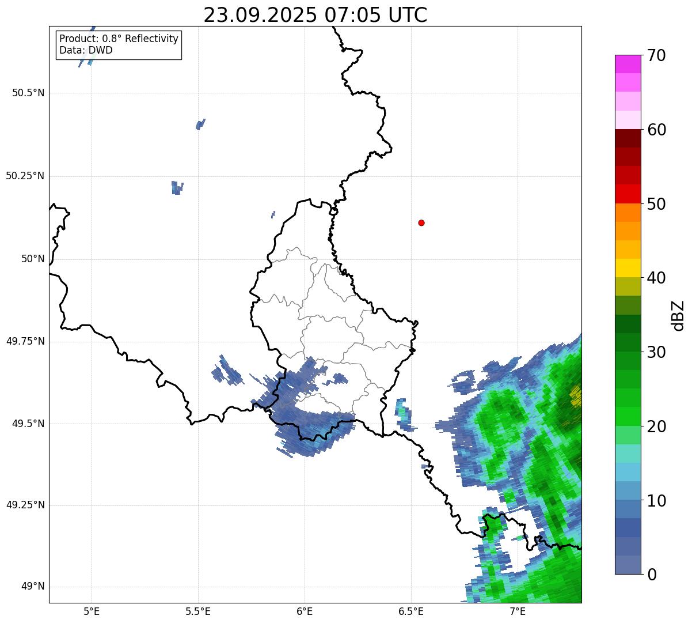Click the latitude label 49.25°N
The width and height of the screenshot is (692, 623).
(25, 505)
